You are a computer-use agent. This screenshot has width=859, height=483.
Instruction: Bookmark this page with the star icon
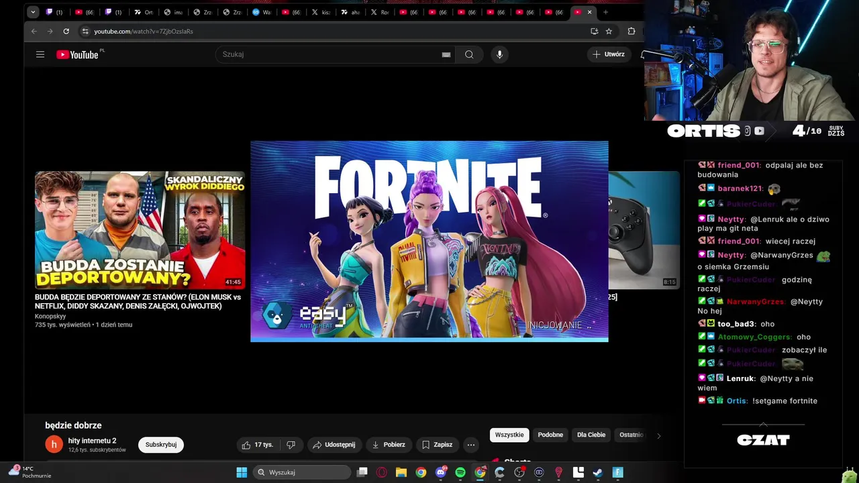pyautogui.click(x=609, y=32)
